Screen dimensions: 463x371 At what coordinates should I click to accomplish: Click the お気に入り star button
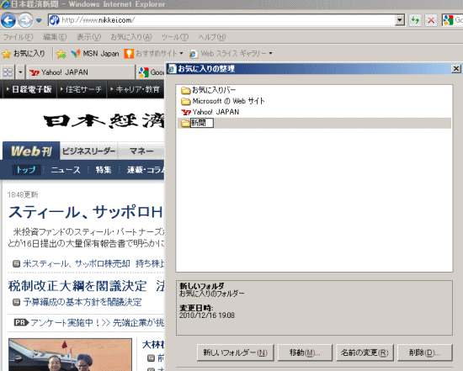click(x=24, y=54)
